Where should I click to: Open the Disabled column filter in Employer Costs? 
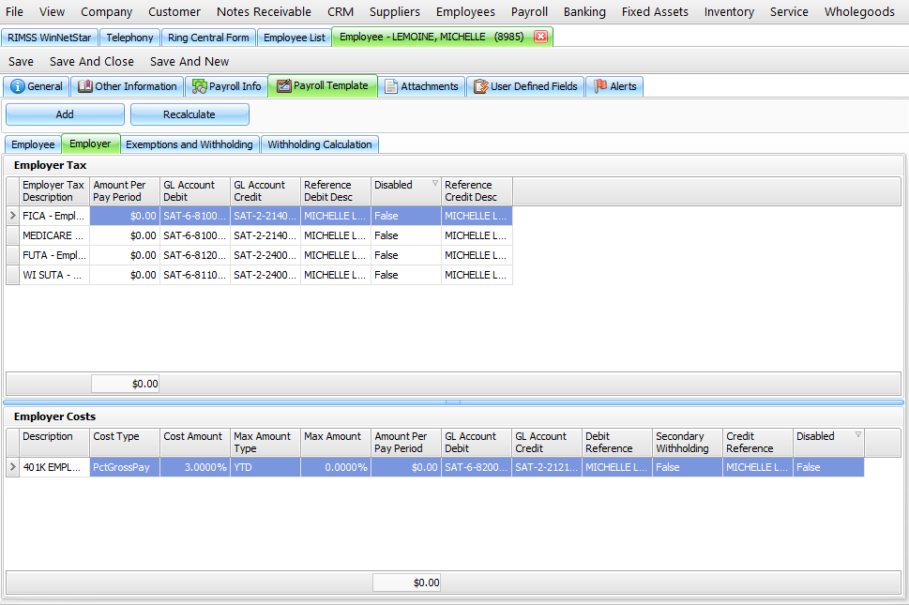858,434
